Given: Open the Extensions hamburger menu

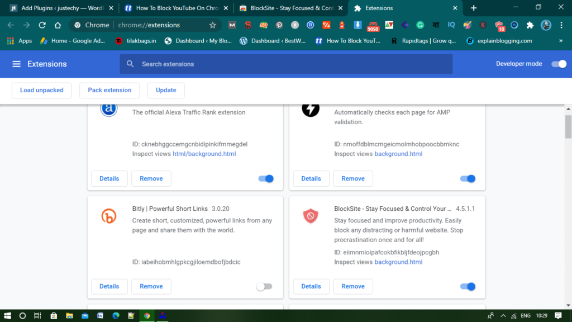Looking at the screenshot, I should click(x=16, y=64).
